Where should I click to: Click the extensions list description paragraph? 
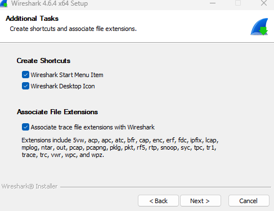click(x=120, y=147)
